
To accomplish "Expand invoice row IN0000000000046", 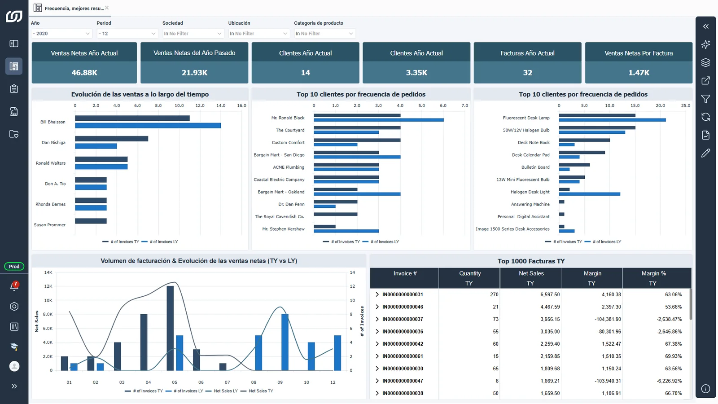I will 377,307.
